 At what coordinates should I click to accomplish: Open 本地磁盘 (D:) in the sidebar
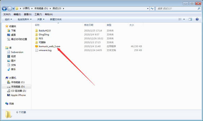pos(18,86)
